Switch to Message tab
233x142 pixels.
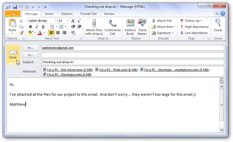31,14
